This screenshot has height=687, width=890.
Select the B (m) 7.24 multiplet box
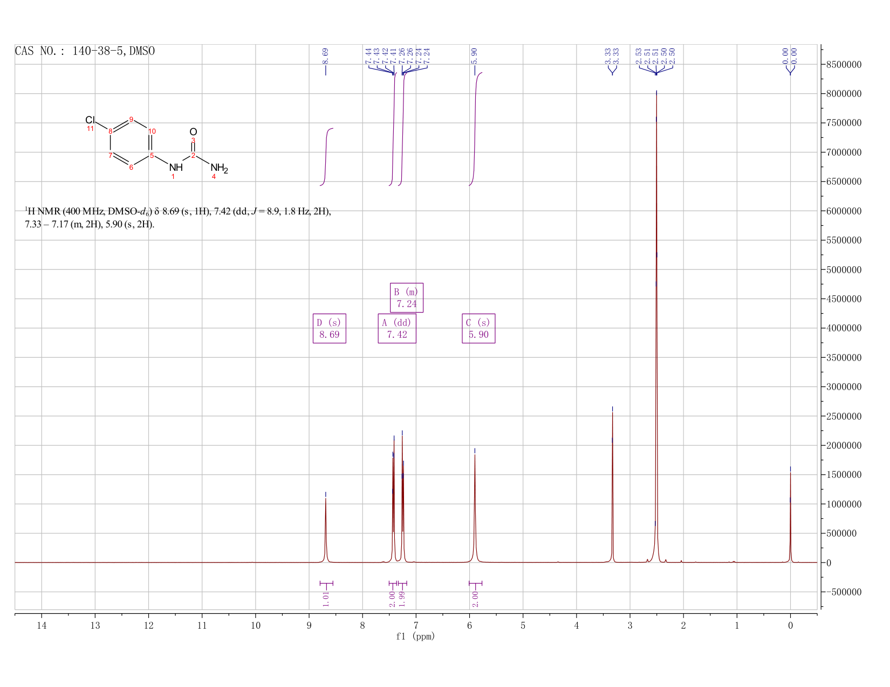tap(407, 297)
